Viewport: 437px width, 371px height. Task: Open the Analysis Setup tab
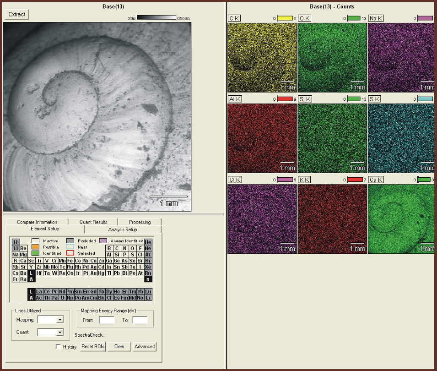point(123,229)
